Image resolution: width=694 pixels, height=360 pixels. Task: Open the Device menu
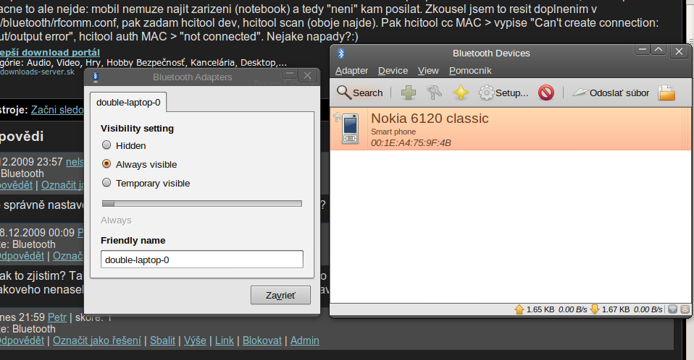393,71
